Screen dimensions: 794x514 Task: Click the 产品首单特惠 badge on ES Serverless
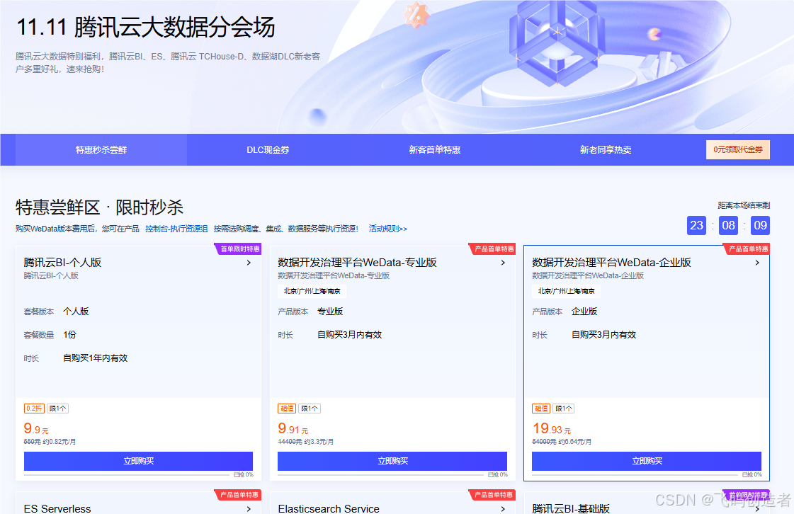[x=238, y=495]
